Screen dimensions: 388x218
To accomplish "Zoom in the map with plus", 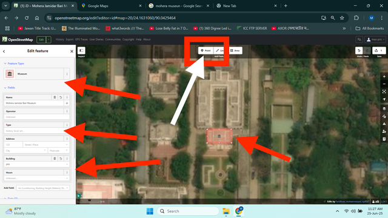I will 384,77.
